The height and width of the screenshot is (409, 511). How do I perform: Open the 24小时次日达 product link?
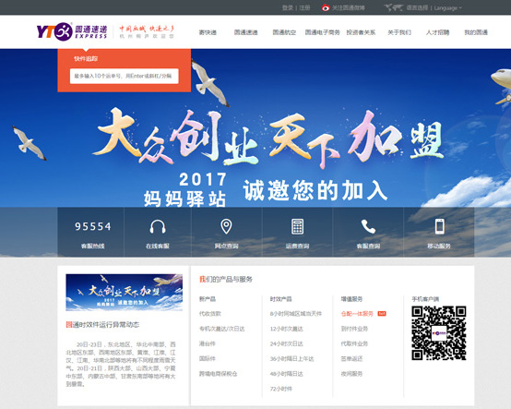[x=287, y=343]
